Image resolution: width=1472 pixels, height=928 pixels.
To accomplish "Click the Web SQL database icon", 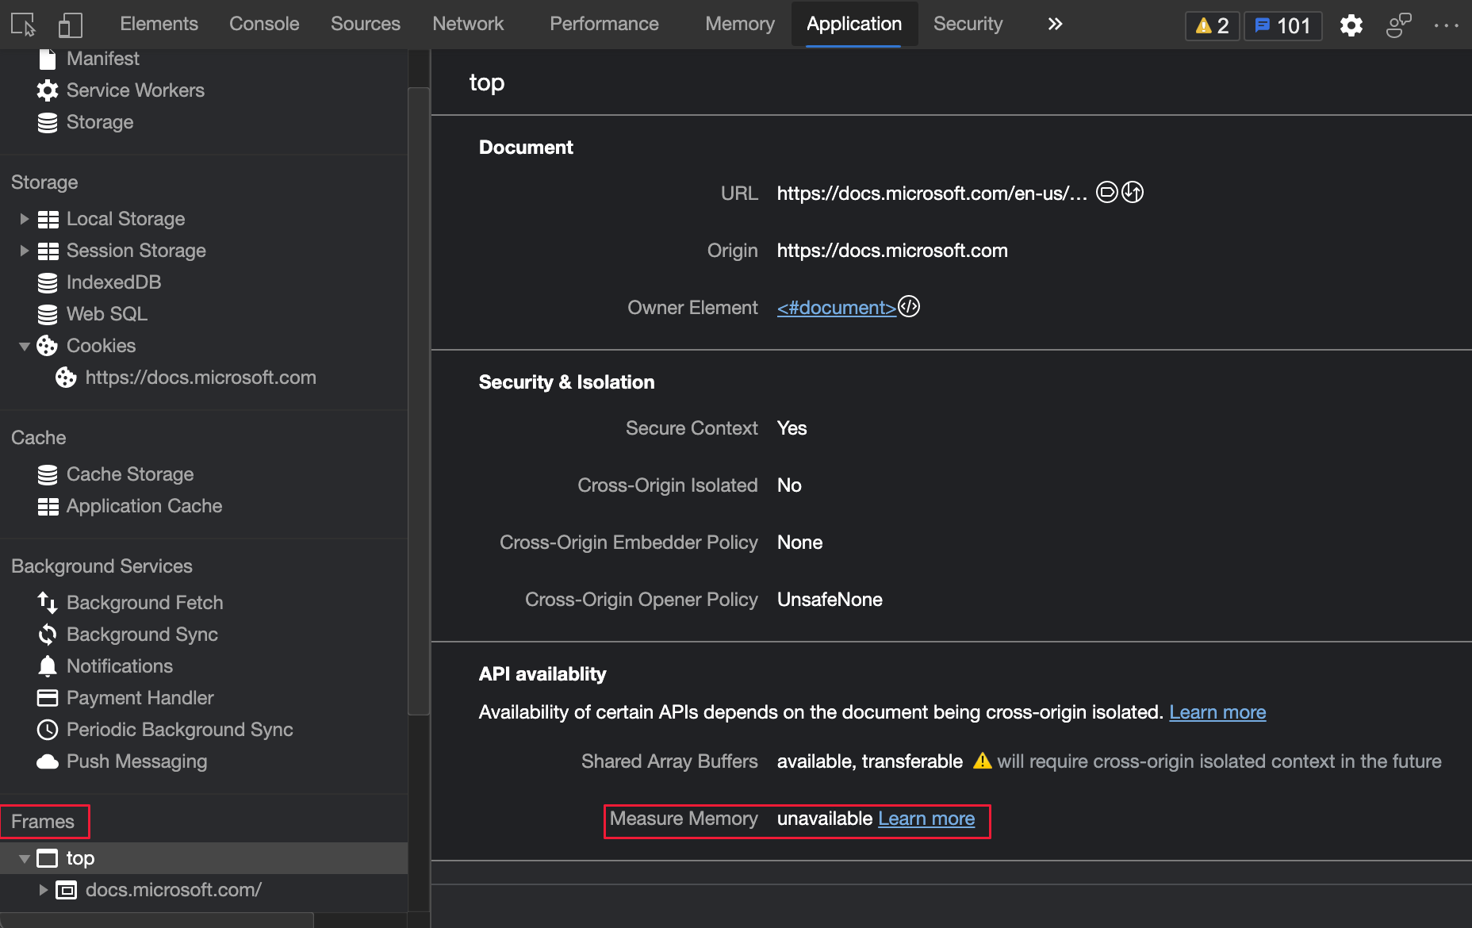I will click(x=48, y=314).
